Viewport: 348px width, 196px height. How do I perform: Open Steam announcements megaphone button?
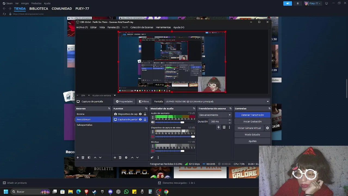tap(288, 3)
